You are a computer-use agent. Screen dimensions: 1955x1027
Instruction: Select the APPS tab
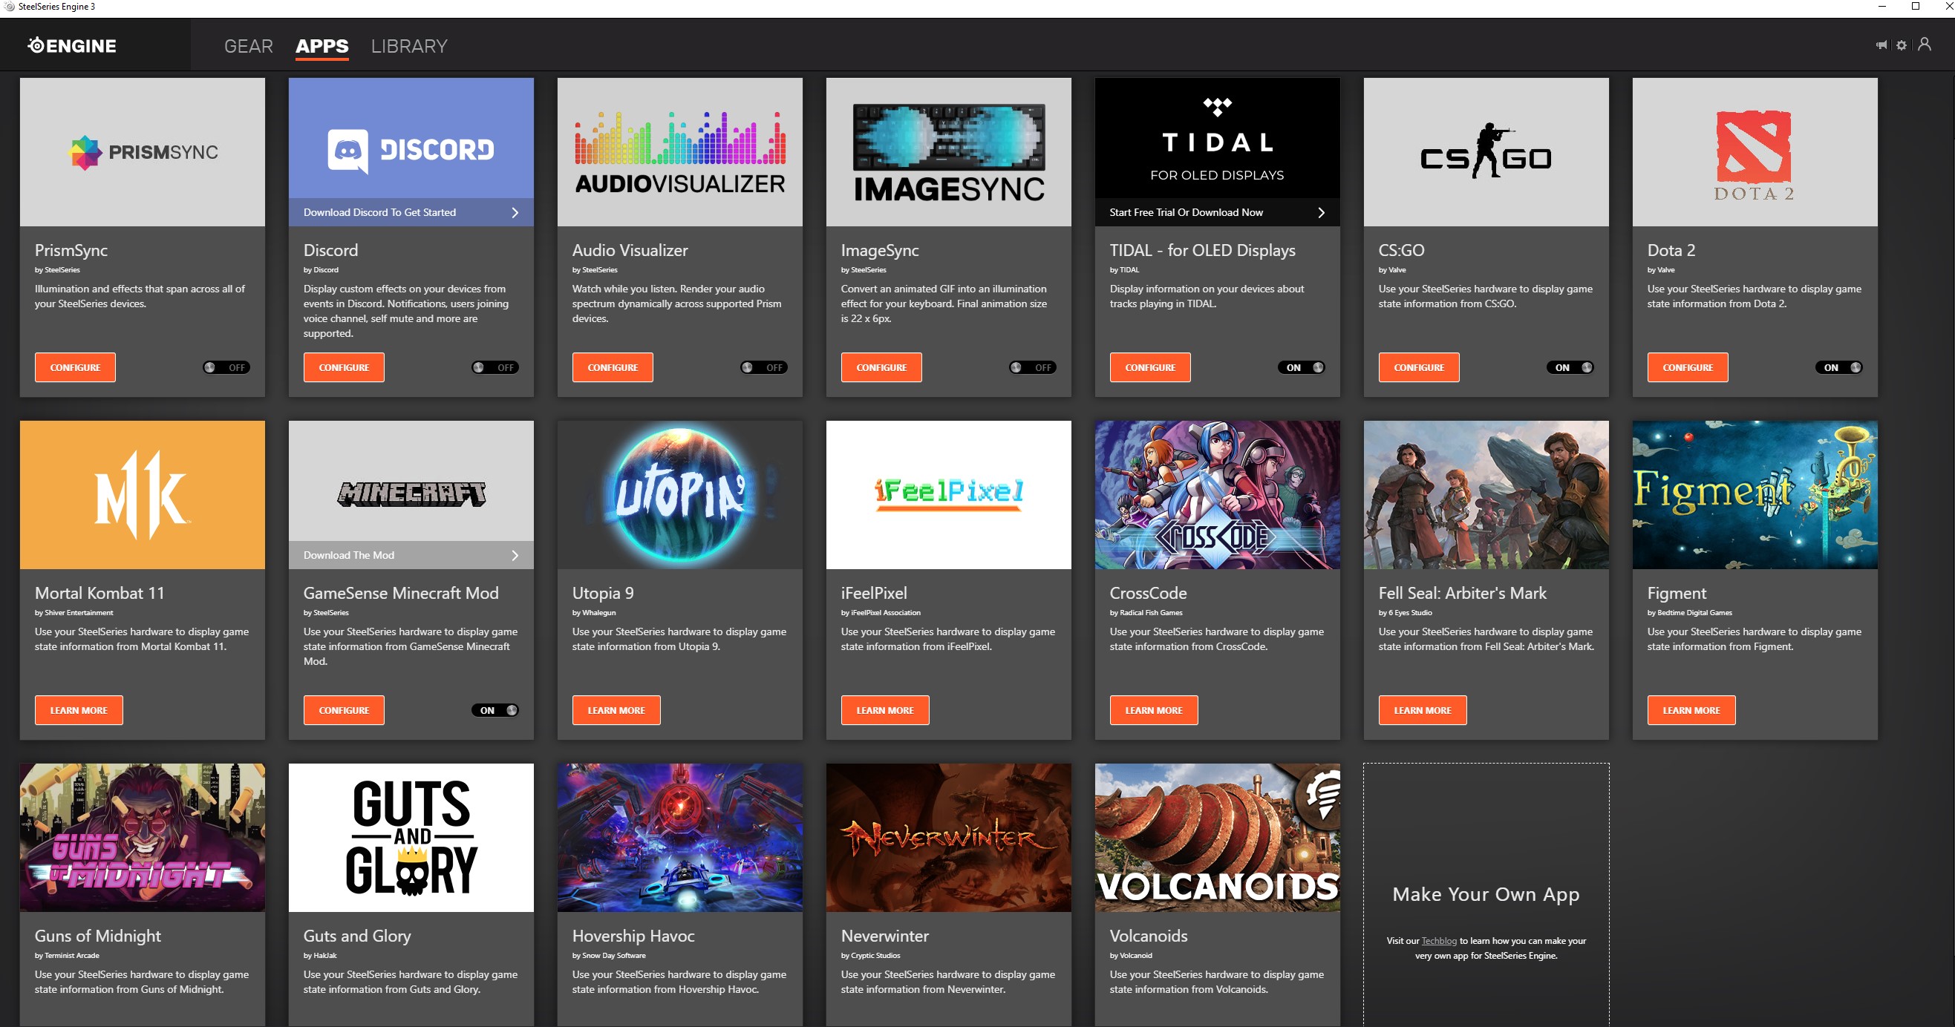tap(322, 46)
